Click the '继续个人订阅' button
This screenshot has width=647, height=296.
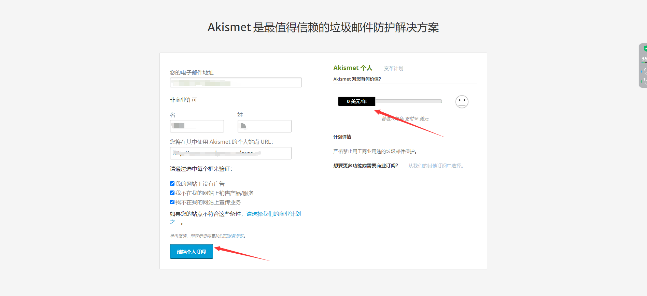click(x=192, y=252)
